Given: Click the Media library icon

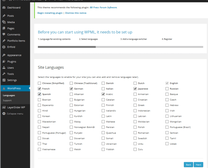Looking at the screenshot, I should click(4, 22).
